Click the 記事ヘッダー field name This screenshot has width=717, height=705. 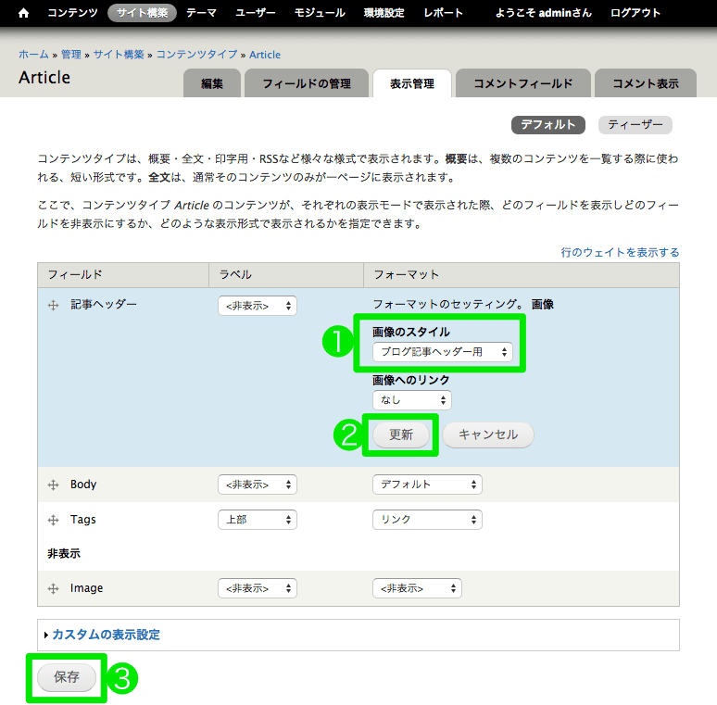click(104, 305)
